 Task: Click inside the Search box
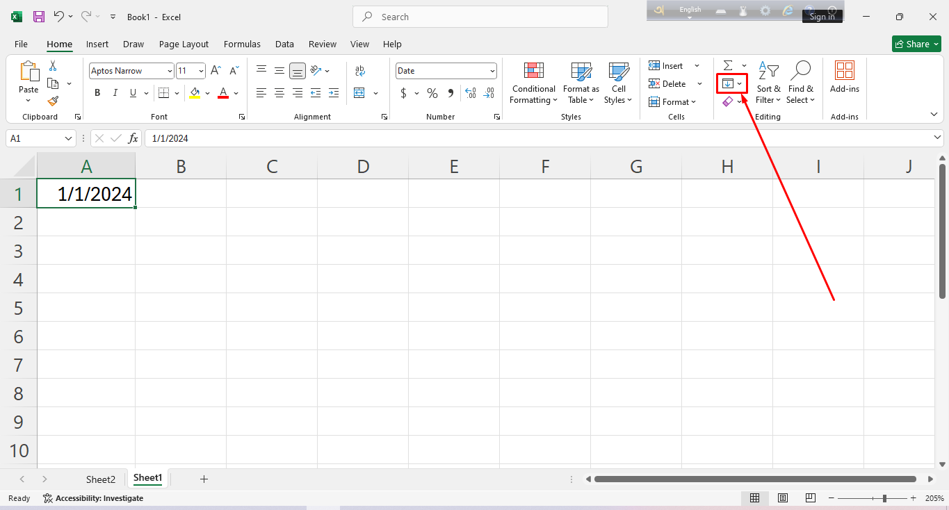[487, 17]
